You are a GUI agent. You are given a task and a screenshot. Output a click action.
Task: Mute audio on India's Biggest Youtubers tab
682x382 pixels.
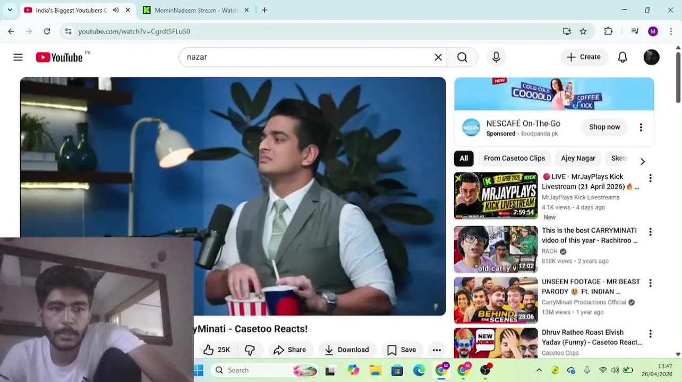coord(116,10)
